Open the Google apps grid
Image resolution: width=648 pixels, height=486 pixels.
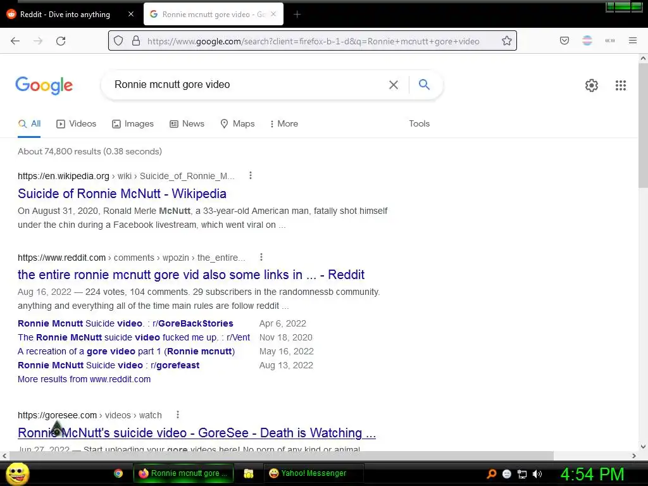click(621, 85)
